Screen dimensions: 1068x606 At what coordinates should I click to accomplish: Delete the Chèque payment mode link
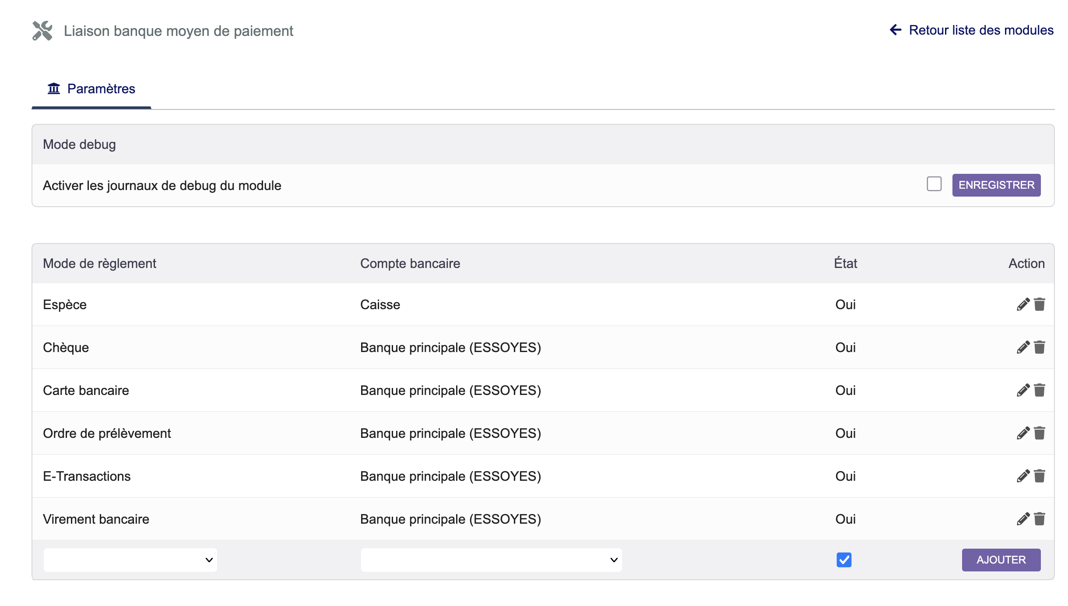1040,347
